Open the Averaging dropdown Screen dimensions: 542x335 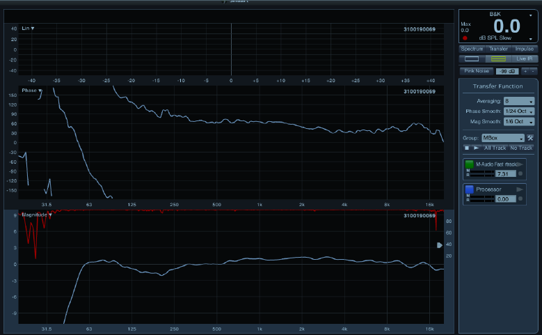(519, 101)
